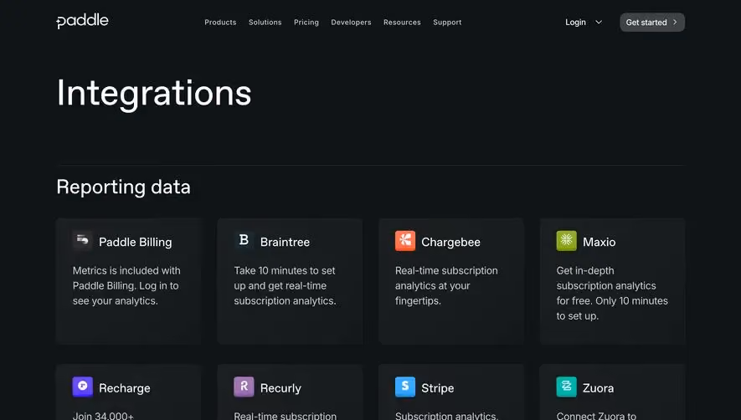The width and height of the screenshot is (741, 420).
Task: Click the orange Chargebee icon
Action: (405, 241)
